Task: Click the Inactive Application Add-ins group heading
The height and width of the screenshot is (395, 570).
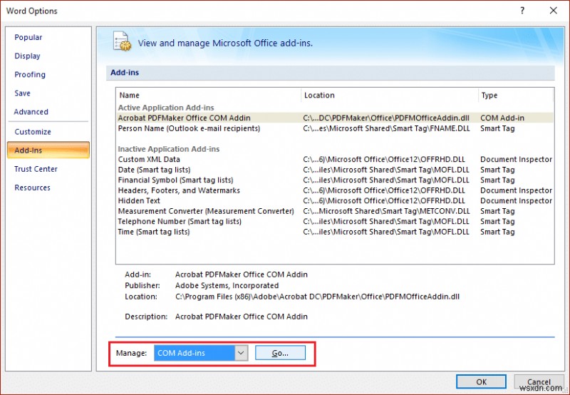Action: coord(169,149)
